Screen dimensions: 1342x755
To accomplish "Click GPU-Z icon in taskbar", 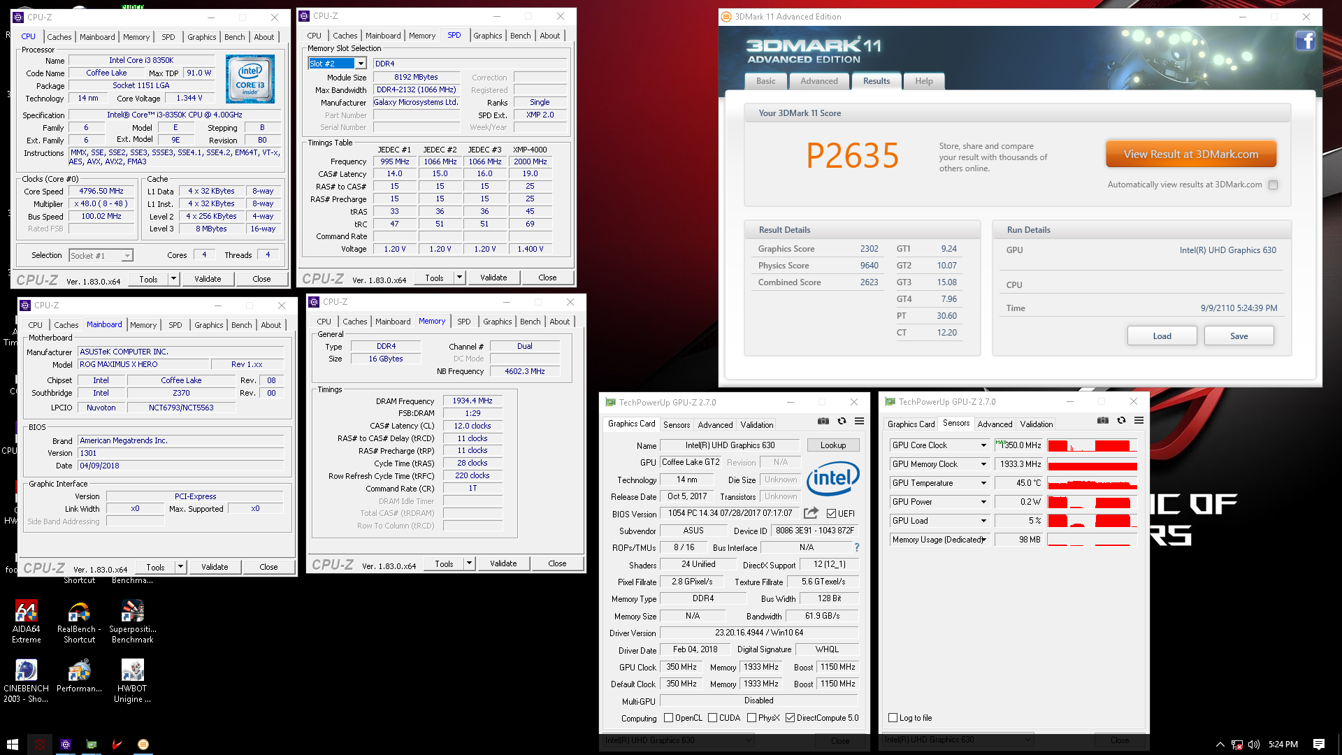I will pos(92,745).
